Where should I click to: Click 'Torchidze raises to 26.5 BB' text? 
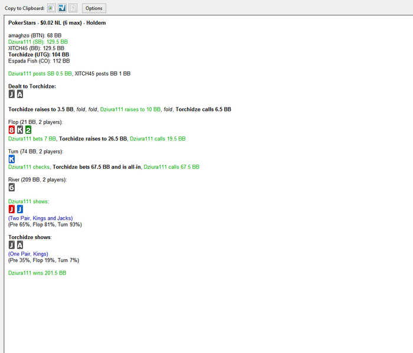pyautogui.click(x=93, y=139)
